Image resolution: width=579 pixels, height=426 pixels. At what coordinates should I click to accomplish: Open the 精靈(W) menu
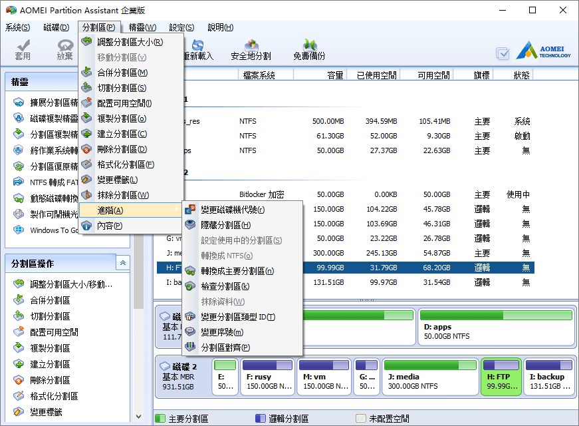(x=142, y=27)
